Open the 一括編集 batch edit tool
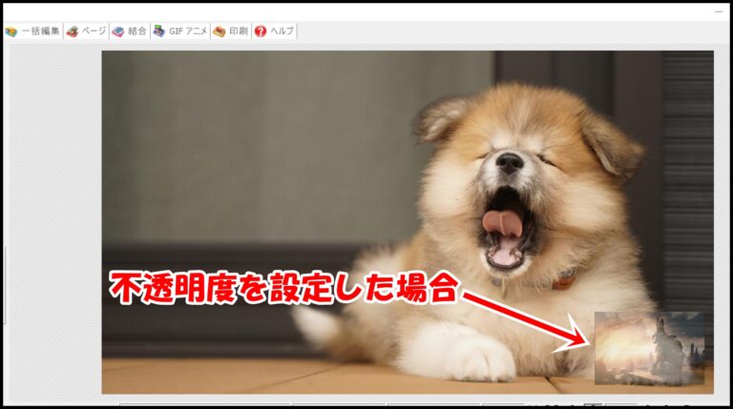Viewport: 733px width, 409px height. [32, 31]
